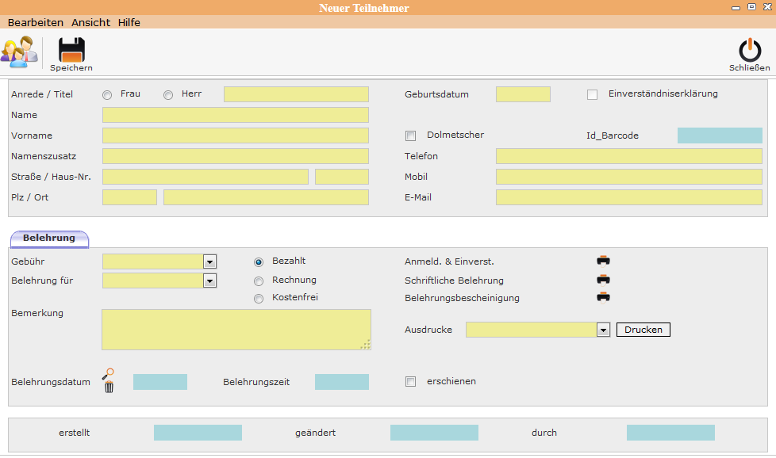Expand the Gebühr dropdown

pyautogui.click(x=210, y=261)
